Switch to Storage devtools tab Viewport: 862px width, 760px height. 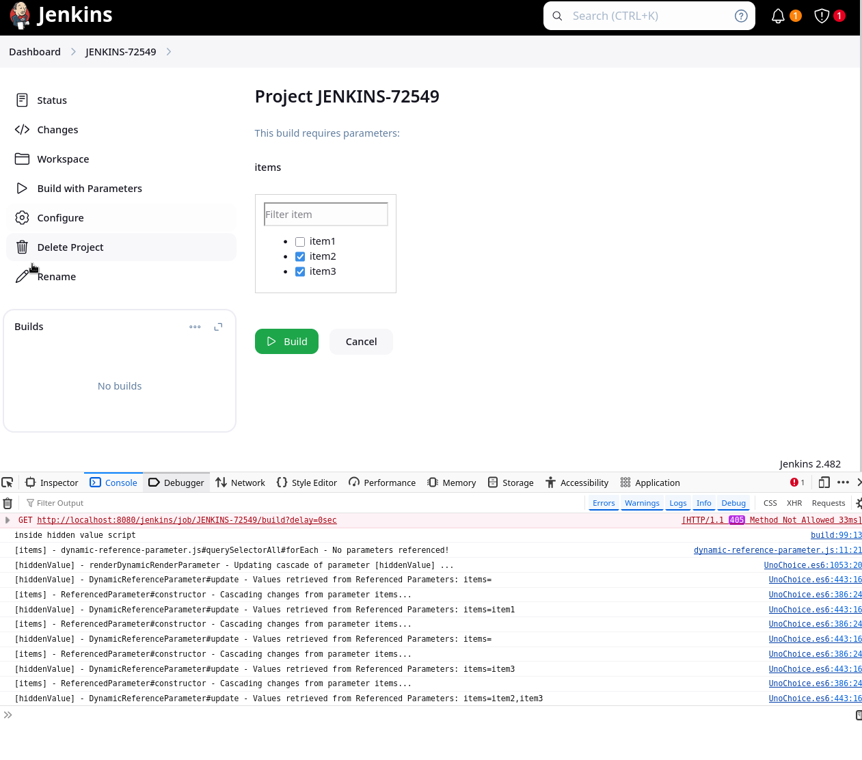coord(511,483)
